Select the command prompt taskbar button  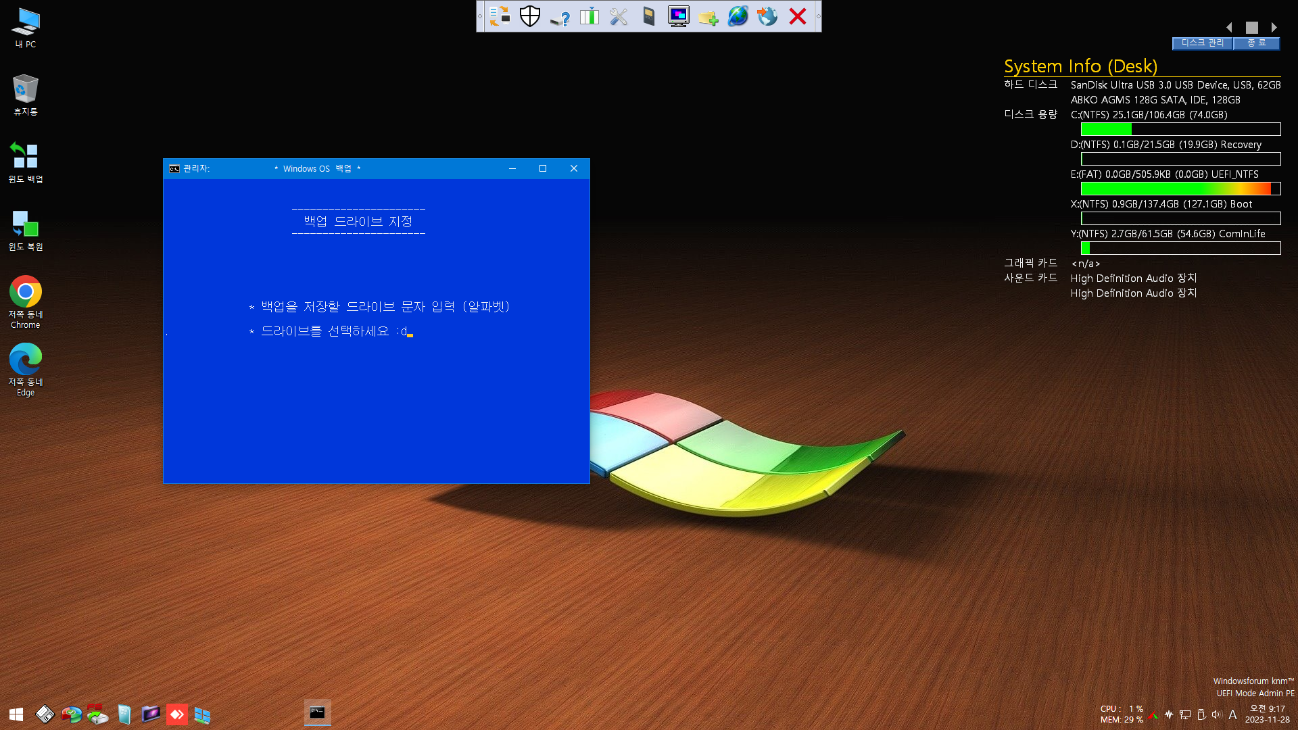(x=317, y=712)
